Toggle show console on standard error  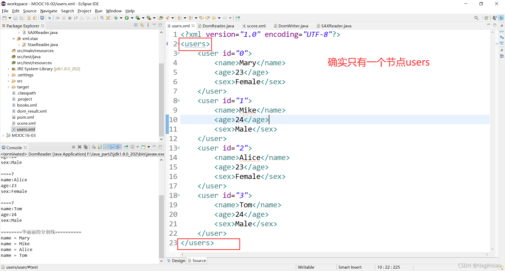[118, 147]
